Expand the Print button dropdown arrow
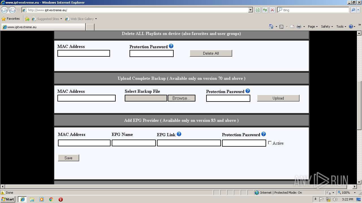362x203 pixels. (304, 27)
